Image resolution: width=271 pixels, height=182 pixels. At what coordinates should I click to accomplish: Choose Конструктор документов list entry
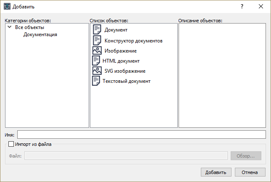134,41
